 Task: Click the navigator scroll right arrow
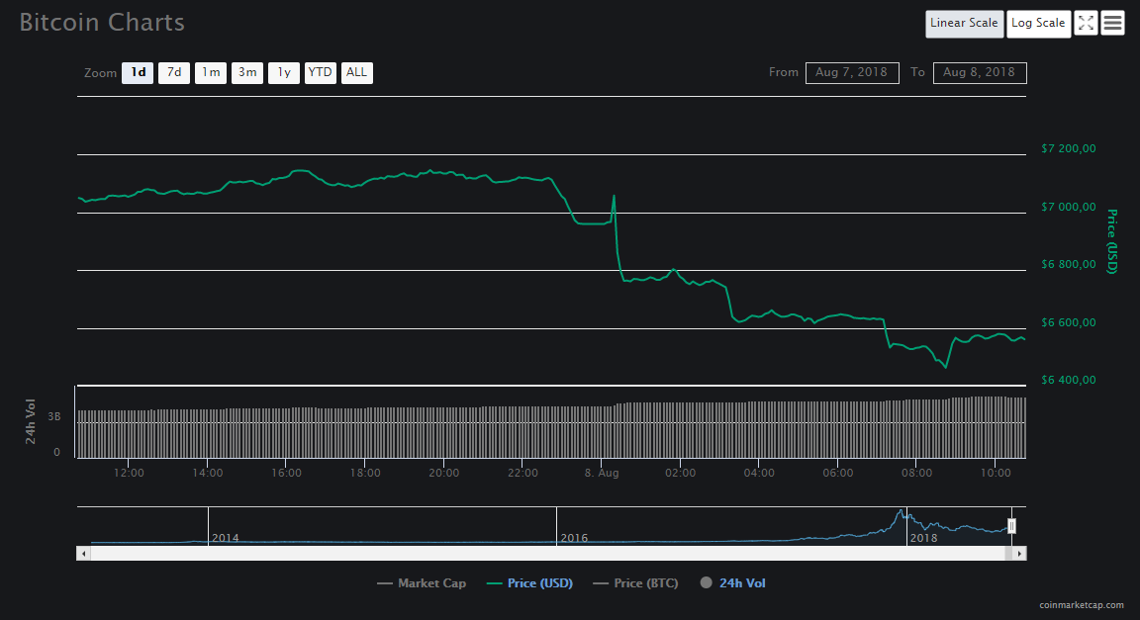click(x=1019, y=554)
